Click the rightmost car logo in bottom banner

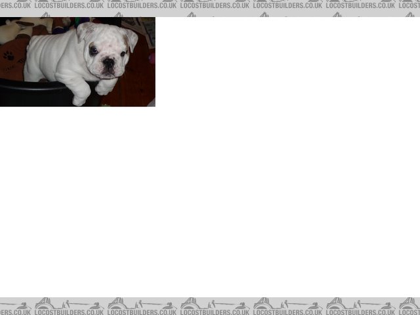point(409,304)
